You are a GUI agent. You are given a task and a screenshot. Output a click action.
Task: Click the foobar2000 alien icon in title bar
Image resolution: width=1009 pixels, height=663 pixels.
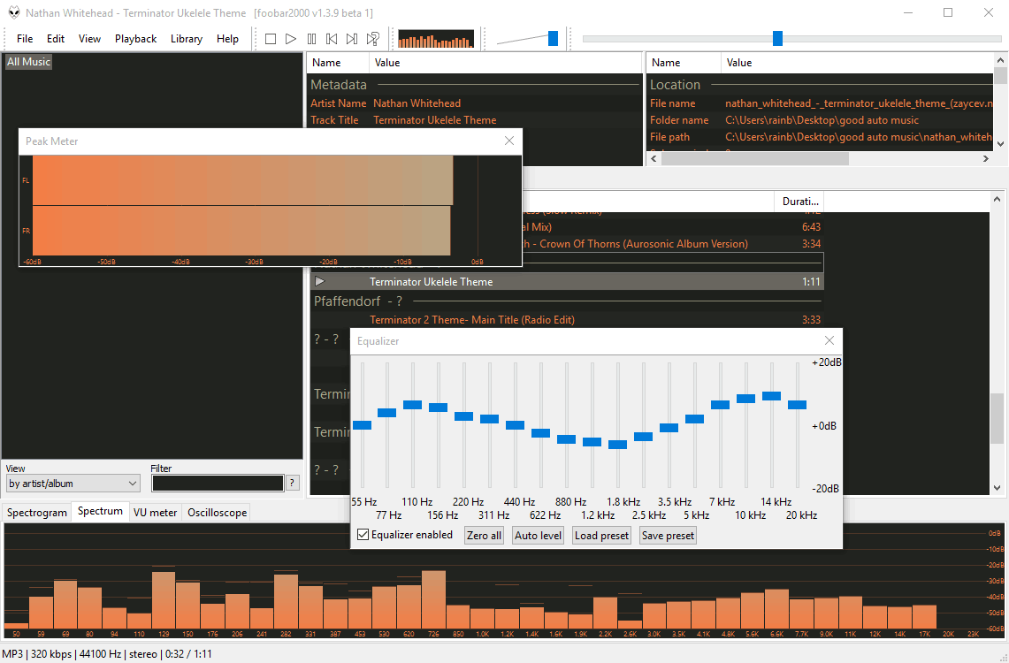point(13,13)
